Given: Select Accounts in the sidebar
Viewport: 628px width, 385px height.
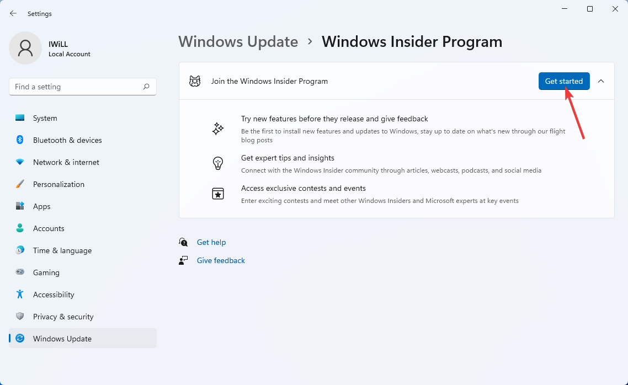Looking at the screenshot, I should 83,228.
